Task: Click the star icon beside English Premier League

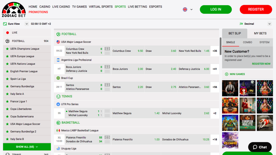Action: (7, 71)
